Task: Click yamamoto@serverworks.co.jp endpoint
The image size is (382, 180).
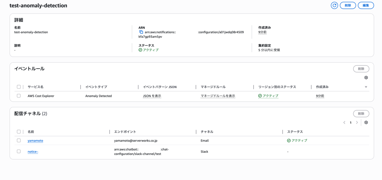Action: [136, 140]
